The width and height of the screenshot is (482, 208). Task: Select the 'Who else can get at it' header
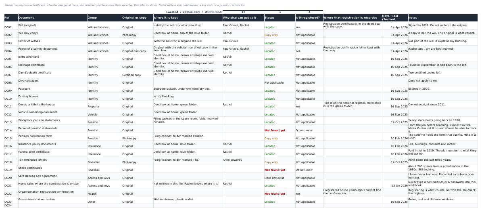244,18
